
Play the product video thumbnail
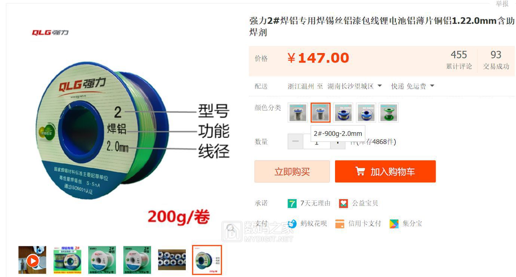(x=33, y=260)
